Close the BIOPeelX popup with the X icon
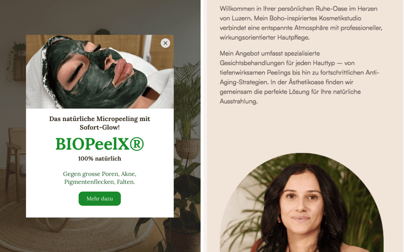Image resolution: width=404 pixels, height=252 pixels. [165, 43]
